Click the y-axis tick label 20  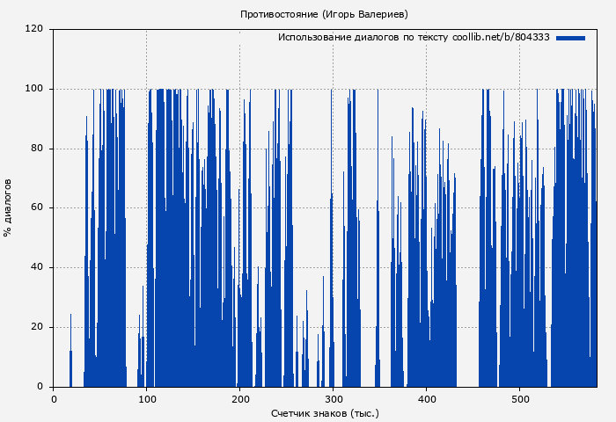(x=37, y=327)
